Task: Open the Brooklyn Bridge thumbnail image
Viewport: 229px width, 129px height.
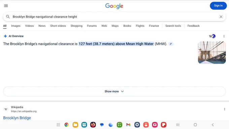Action: point(212,53)
